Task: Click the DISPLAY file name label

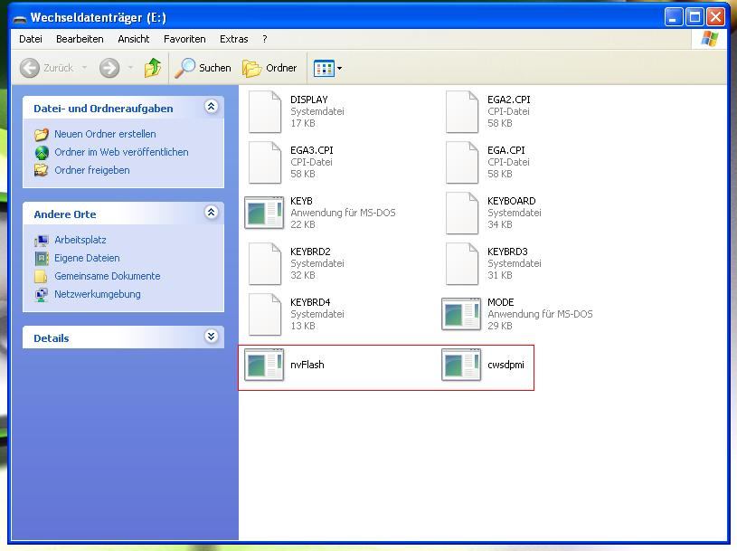Action: (308, 100)
